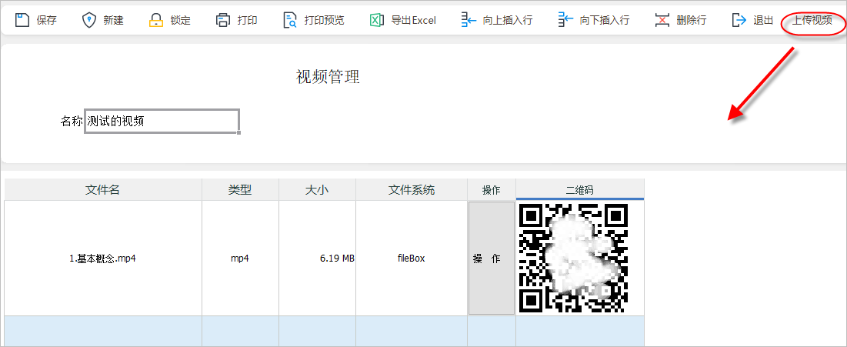The width and height of the screenshot is (847, 347).
Task: Click the 保存 toolbar label
Action: [46, 21]
